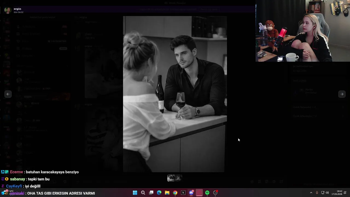The height and width of the screenshot is (197, 350).
Task: Click microphone icon in system tray
Action: [317, 193]
